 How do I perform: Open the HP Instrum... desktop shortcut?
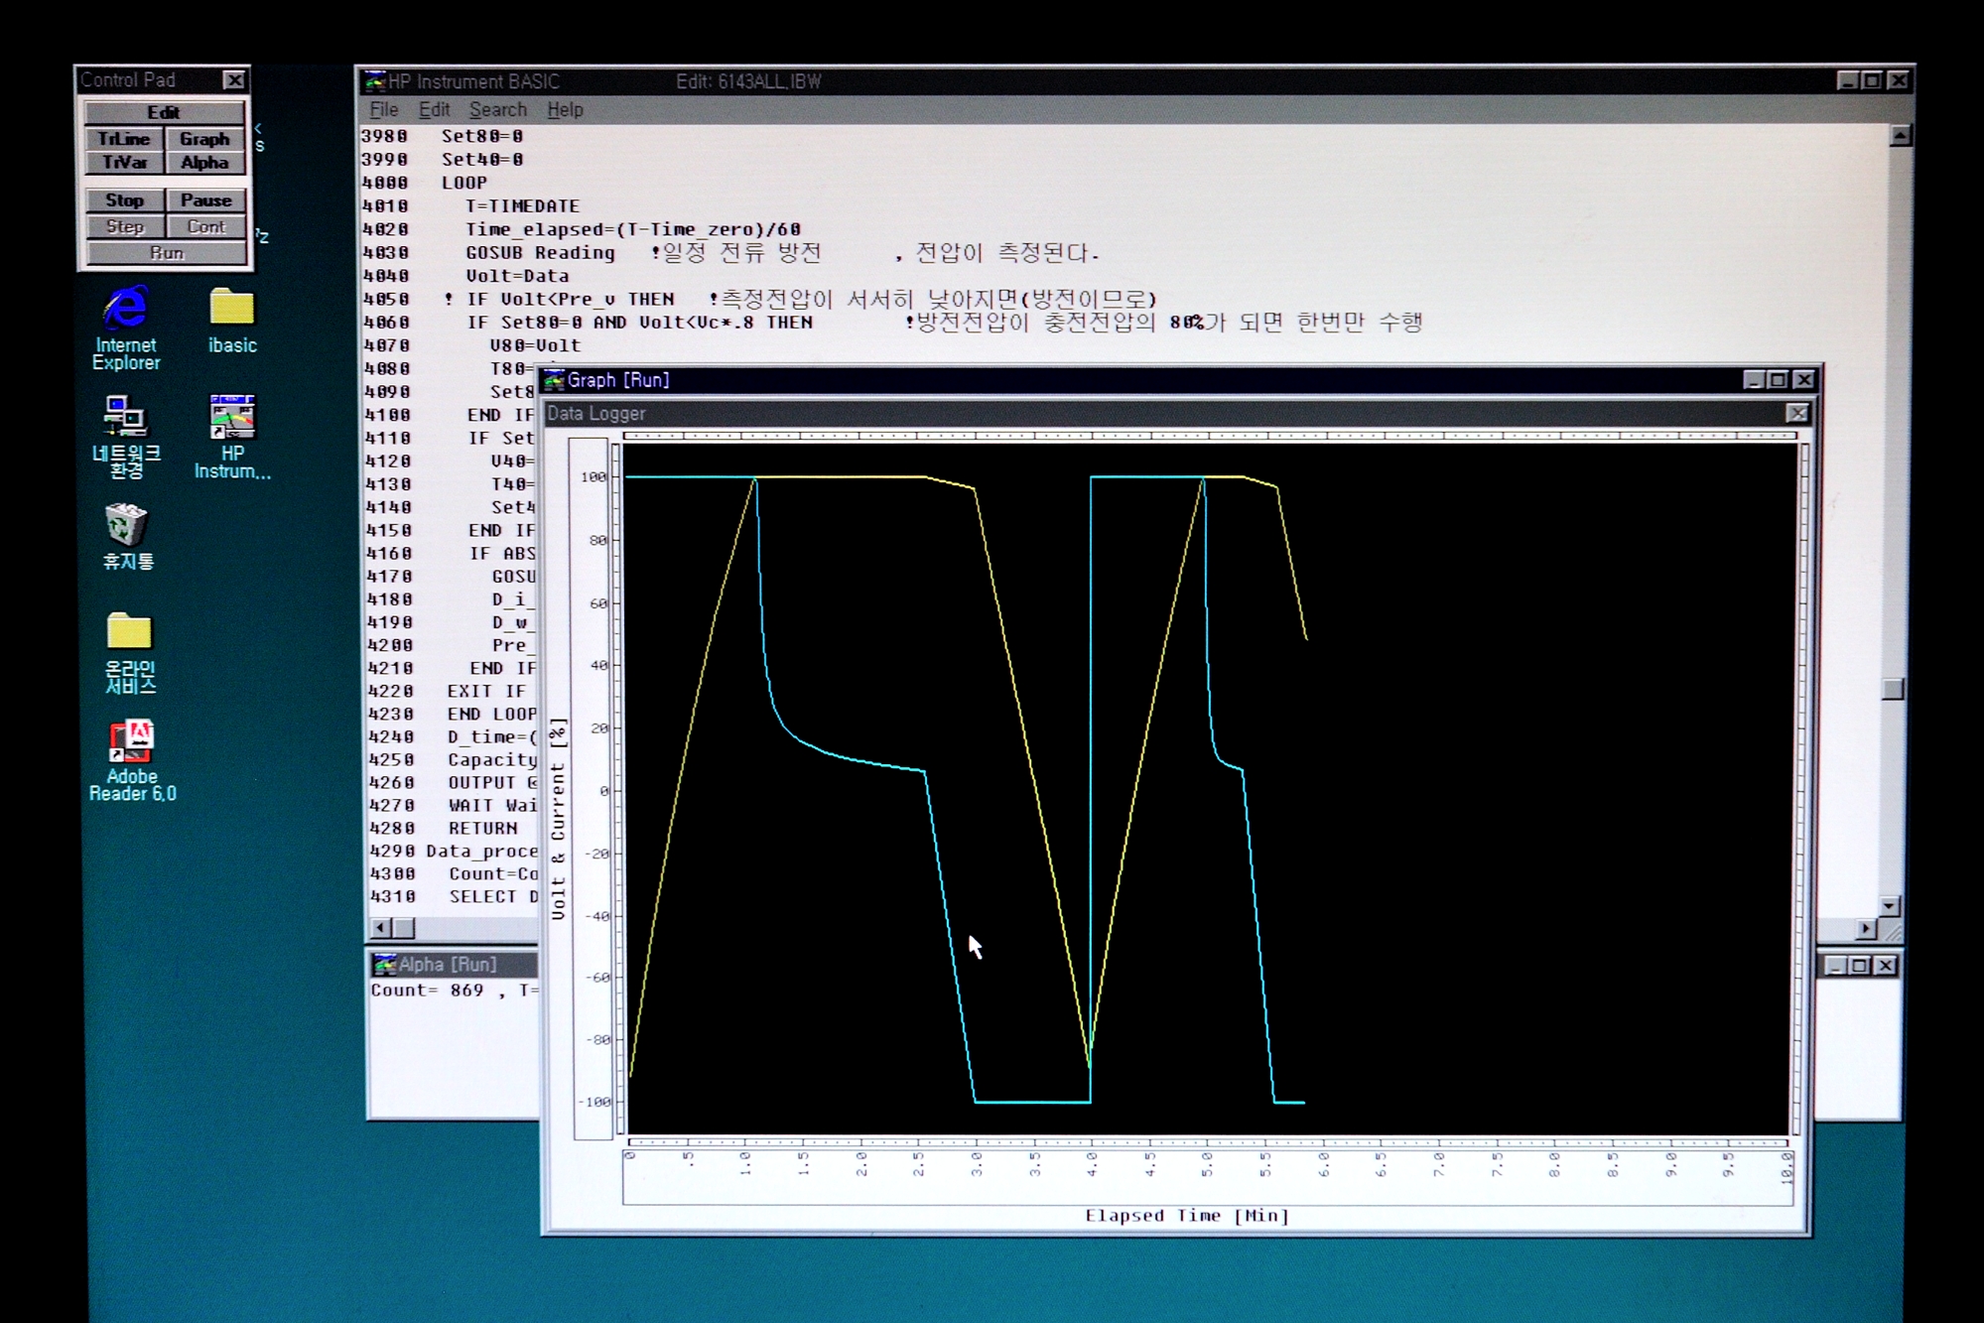coord(232,418)
